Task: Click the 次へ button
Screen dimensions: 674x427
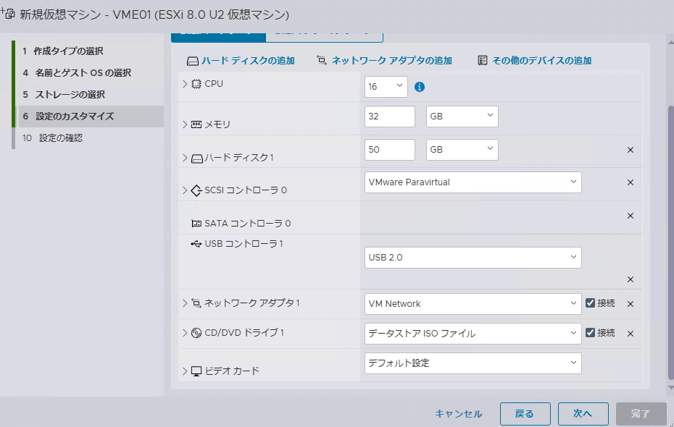Action: (x=583, y=414)
